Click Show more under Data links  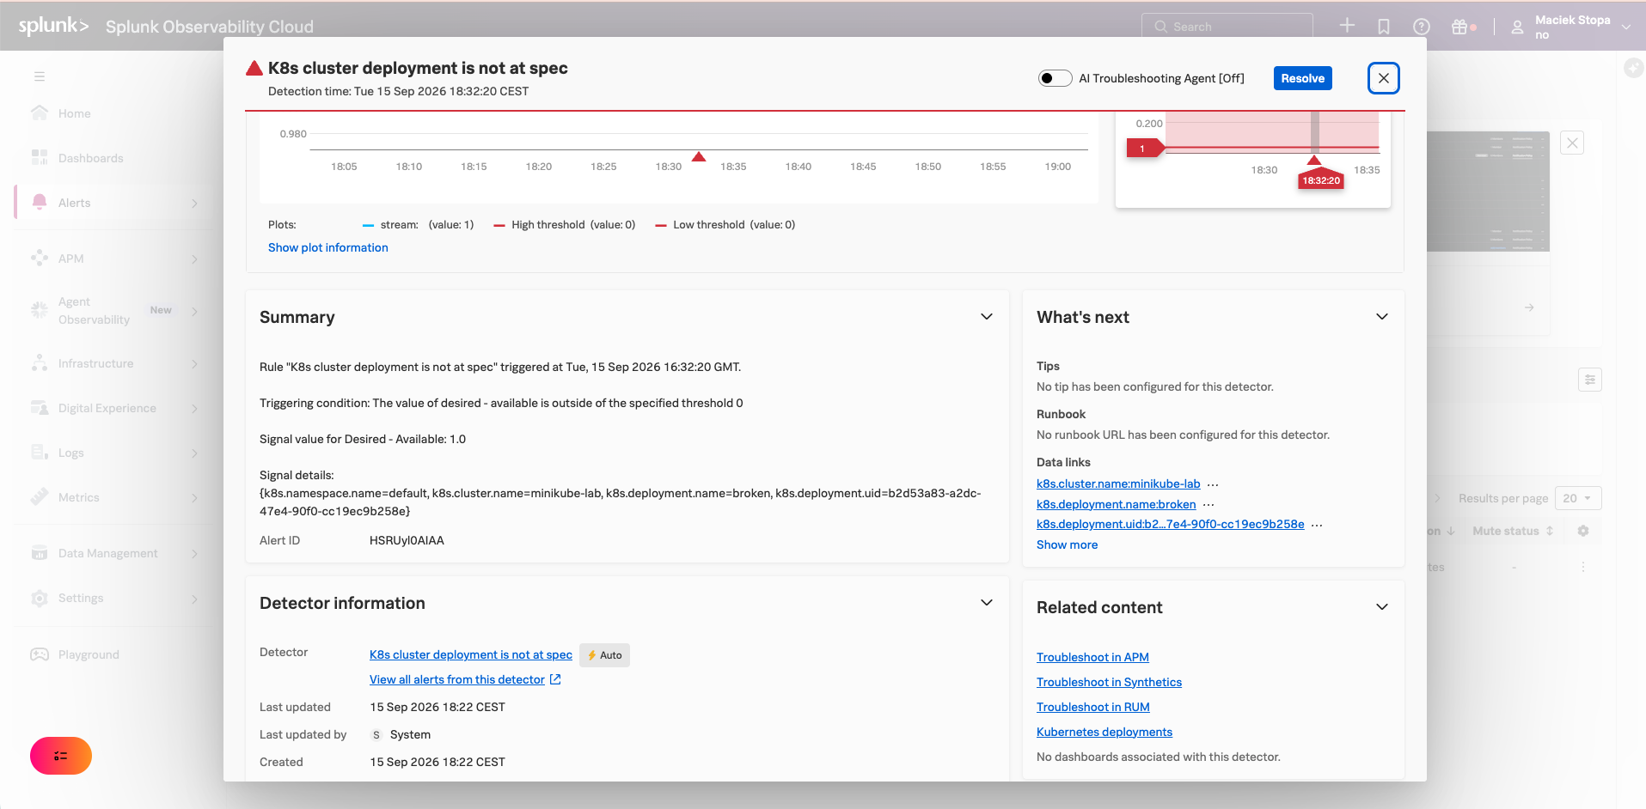[1067, 544]
